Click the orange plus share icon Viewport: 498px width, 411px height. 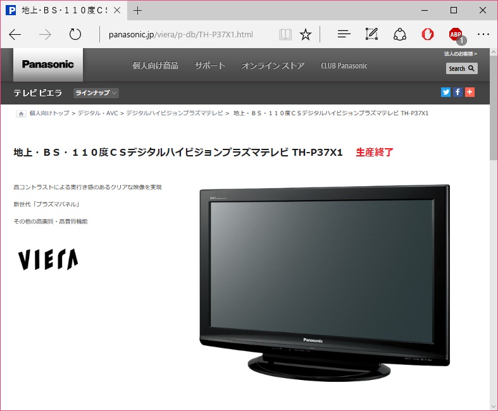tap(470, 92)
